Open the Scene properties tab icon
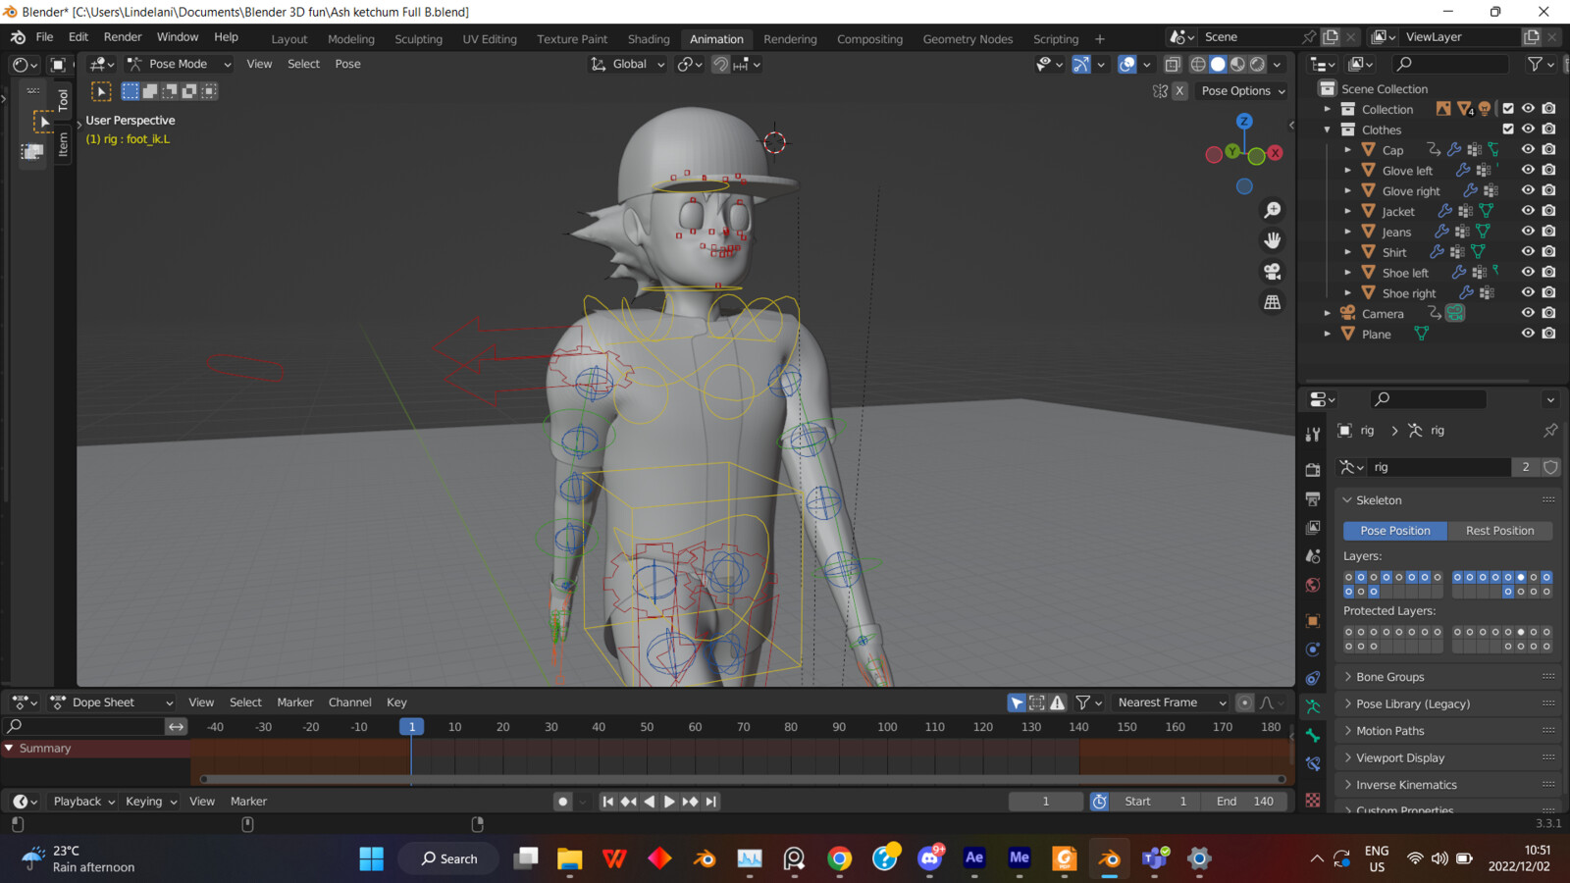The image size is (1570, 883). (x=1313, y=556)
